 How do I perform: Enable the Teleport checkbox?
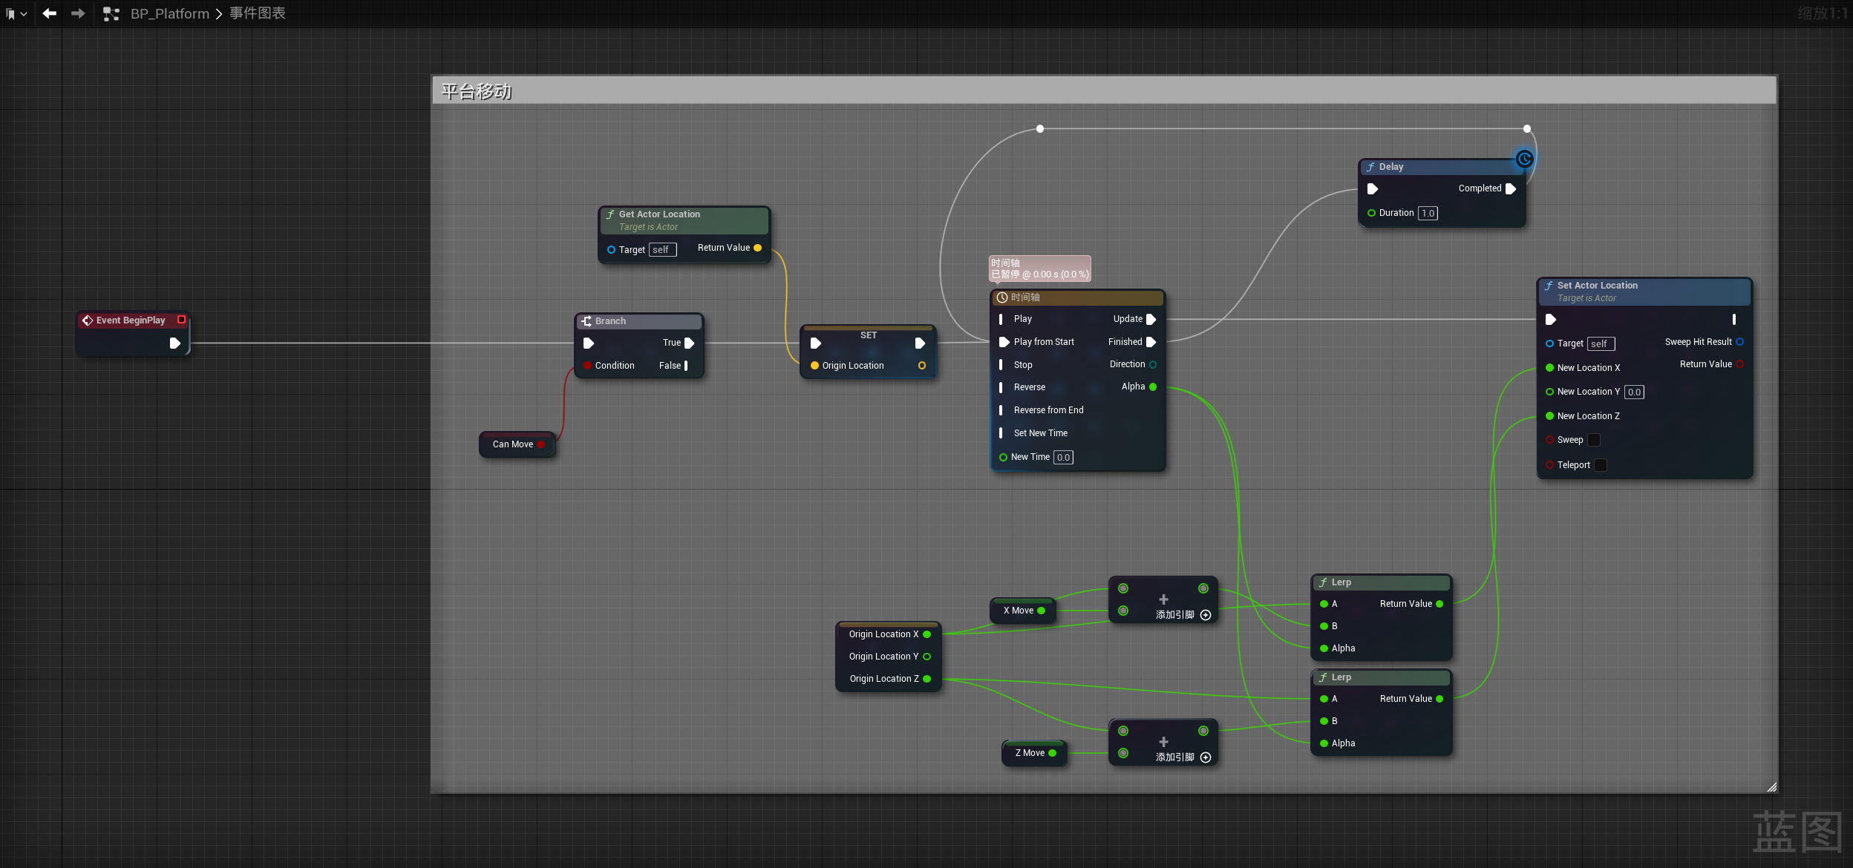click(x=1601, y=465)
